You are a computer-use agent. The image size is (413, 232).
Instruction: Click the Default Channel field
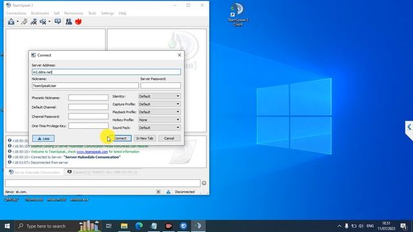point(88,107)
